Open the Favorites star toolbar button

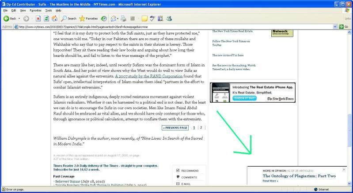click(88, 19)
